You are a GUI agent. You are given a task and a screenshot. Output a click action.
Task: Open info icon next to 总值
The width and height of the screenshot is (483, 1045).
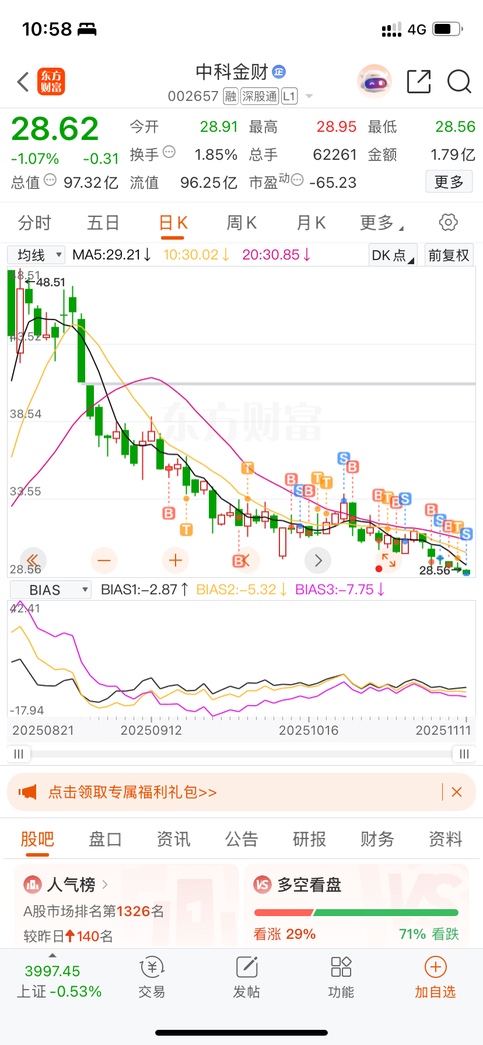(50, 180)
